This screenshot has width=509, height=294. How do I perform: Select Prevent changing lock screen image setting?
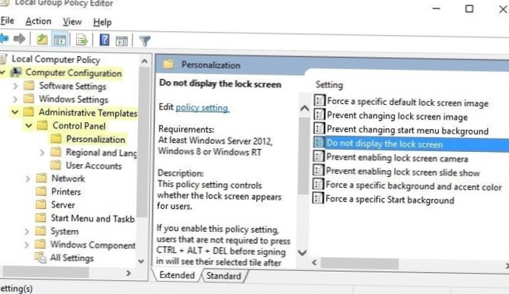click(397, 116)
